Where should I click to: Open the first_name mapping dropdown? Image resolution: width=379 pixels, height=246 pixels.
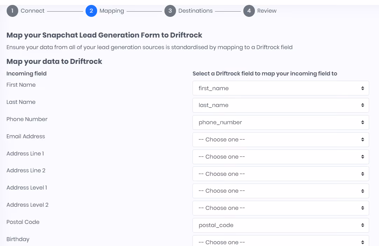point(280,88)
